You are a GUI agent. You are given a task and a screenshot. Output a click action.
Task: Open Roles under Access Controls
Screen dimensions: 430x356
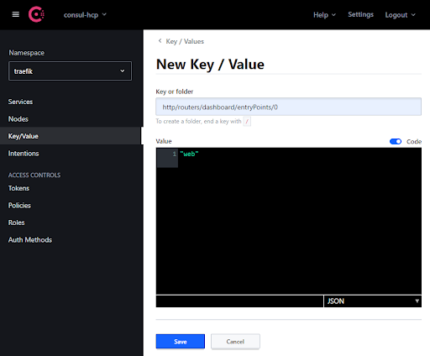17,222
